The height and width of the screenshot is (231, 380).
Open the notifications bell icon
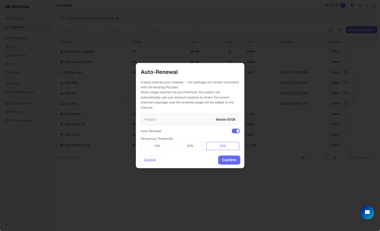(367, 5)
